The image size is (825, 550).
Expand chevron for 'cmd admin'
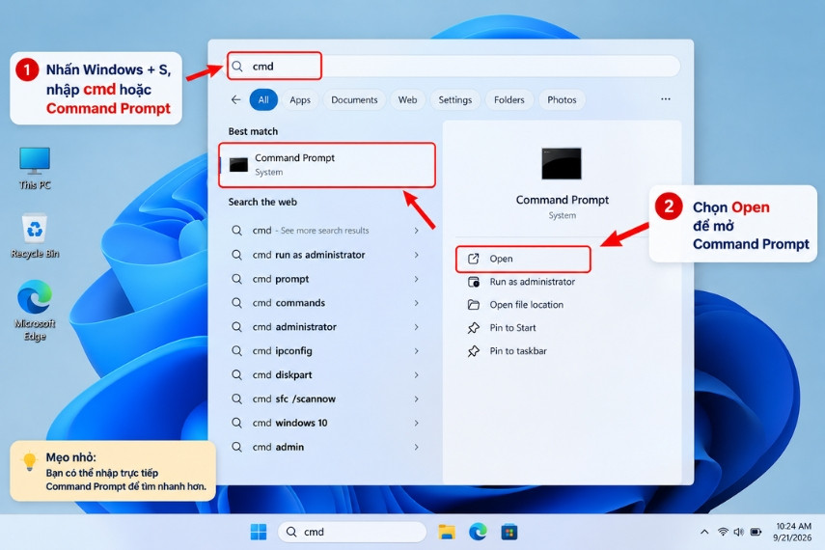(x=416, y=447)
